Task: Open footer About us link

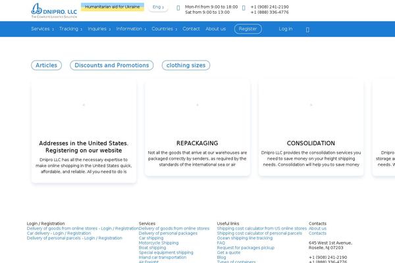Action: click(x=317, y=229)
